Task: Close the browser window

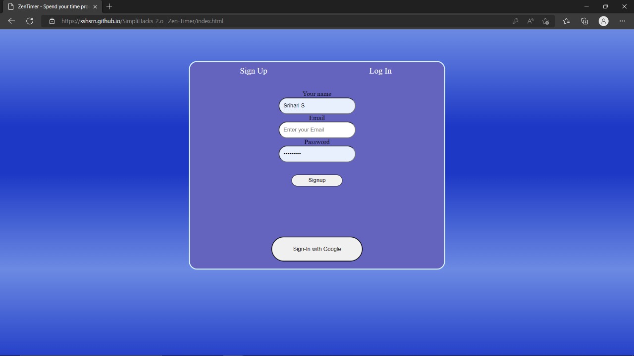Action: click(x=624, y=6)
